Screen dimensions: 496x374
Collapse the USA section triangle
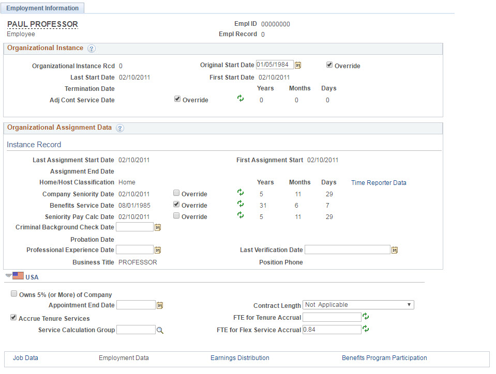pos(9,276)
